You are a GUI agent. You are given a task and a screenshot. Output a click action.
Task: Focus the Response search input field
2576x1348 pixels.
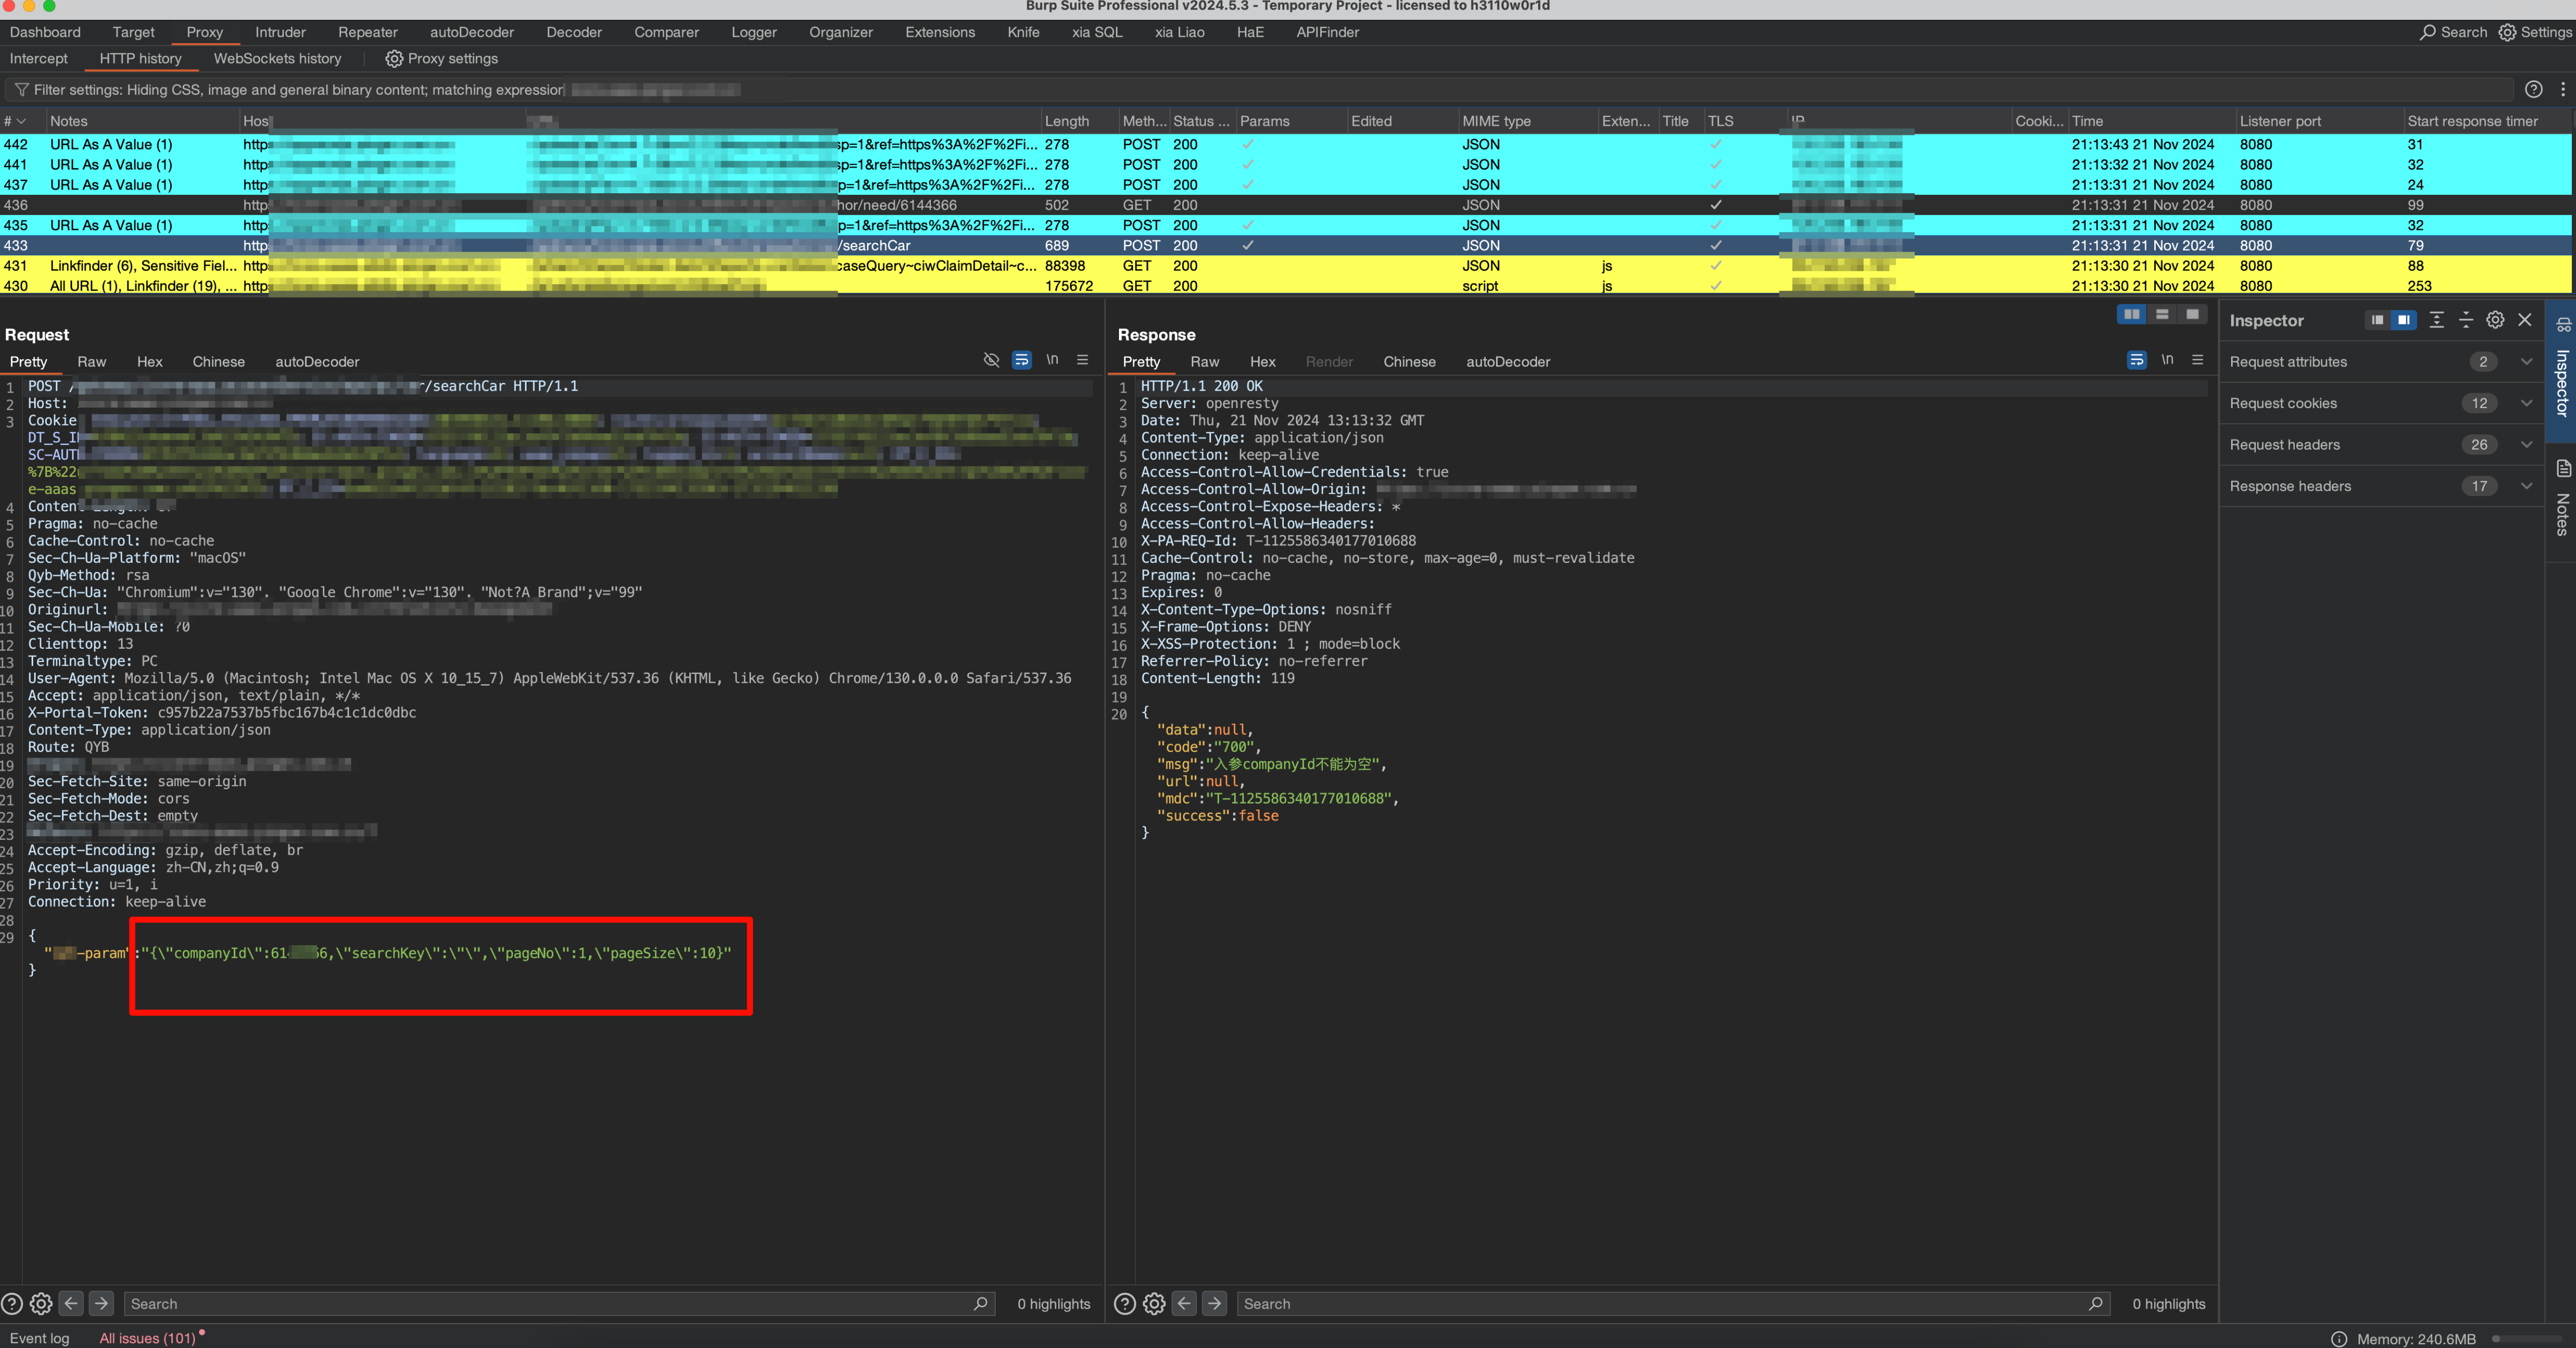1675,1304
